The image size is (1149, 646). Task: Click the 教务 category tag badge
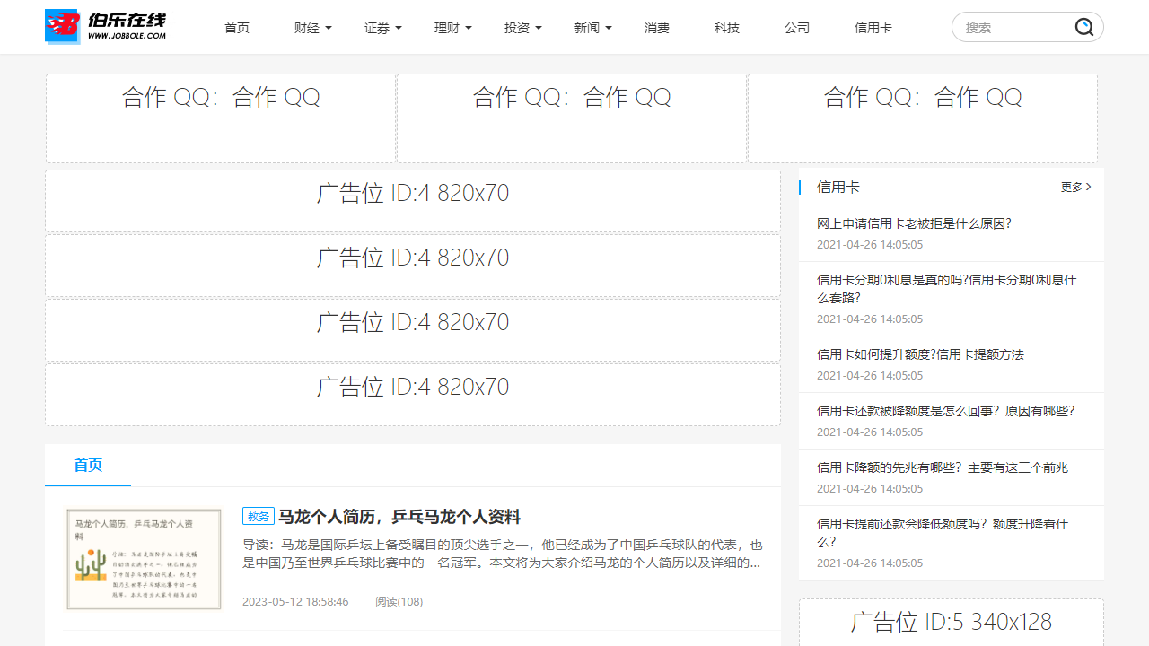[258, 517]
